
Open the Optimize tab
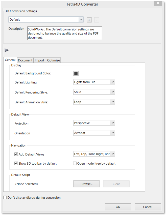coord(54,60)
